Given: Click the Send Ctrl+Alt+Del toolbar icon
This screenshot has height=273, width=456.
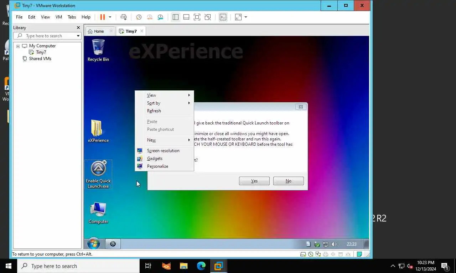Looking at the screenshot, I should click(124, 17).
